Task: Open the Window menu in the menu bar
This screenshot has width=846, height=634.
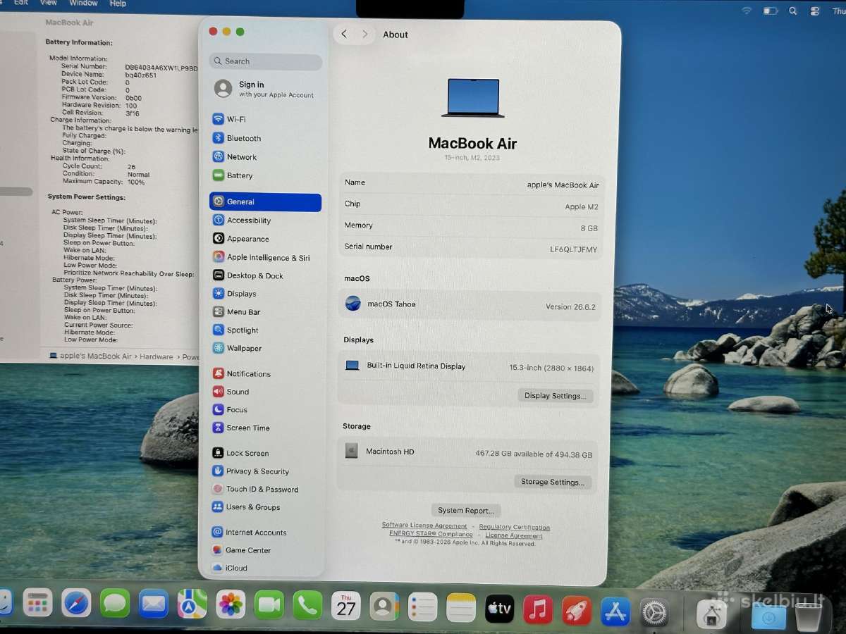Action: (x=83, y=4)
